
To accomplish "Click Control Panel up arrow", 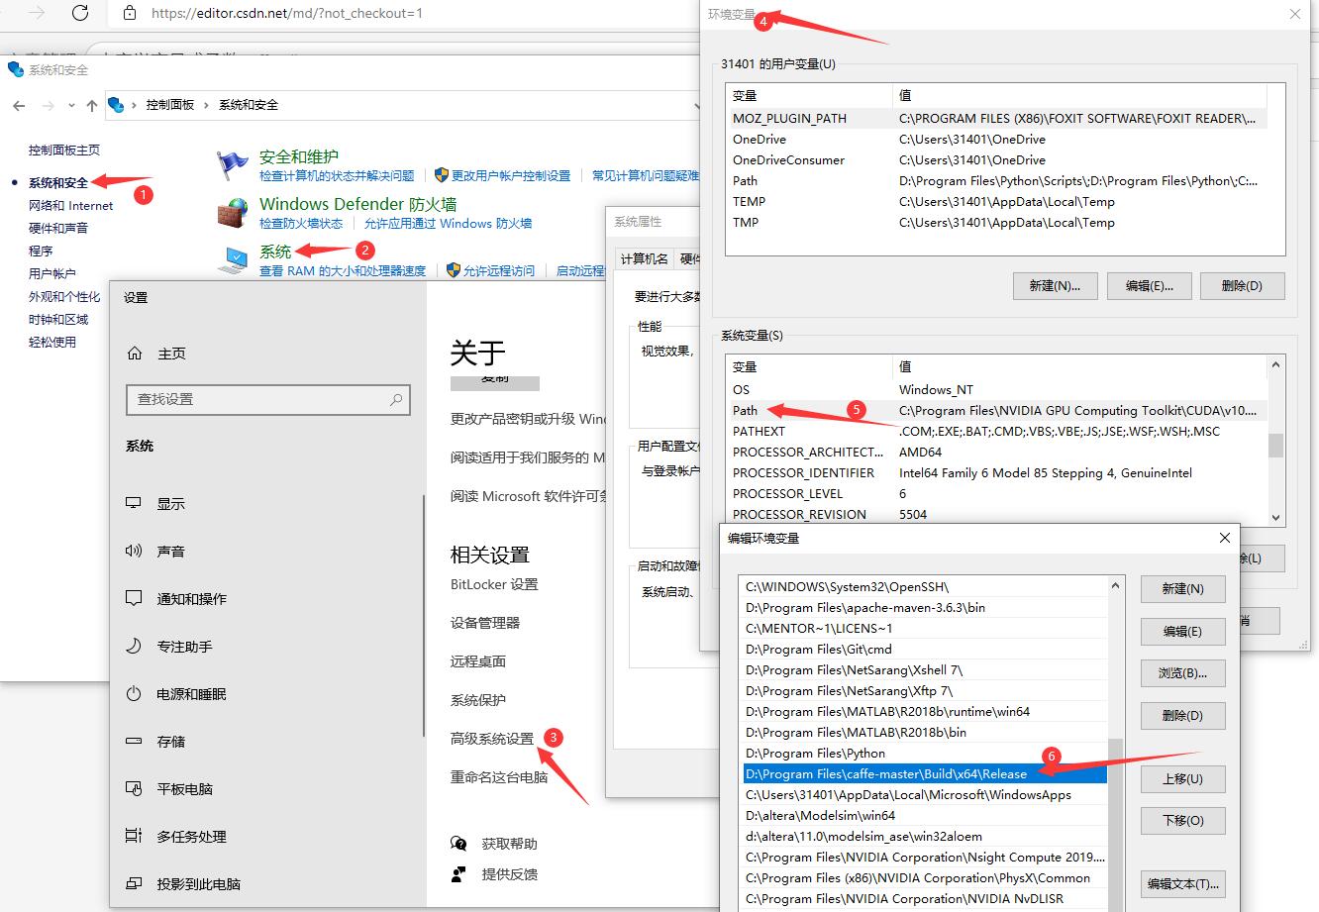I will coord(92,105).
